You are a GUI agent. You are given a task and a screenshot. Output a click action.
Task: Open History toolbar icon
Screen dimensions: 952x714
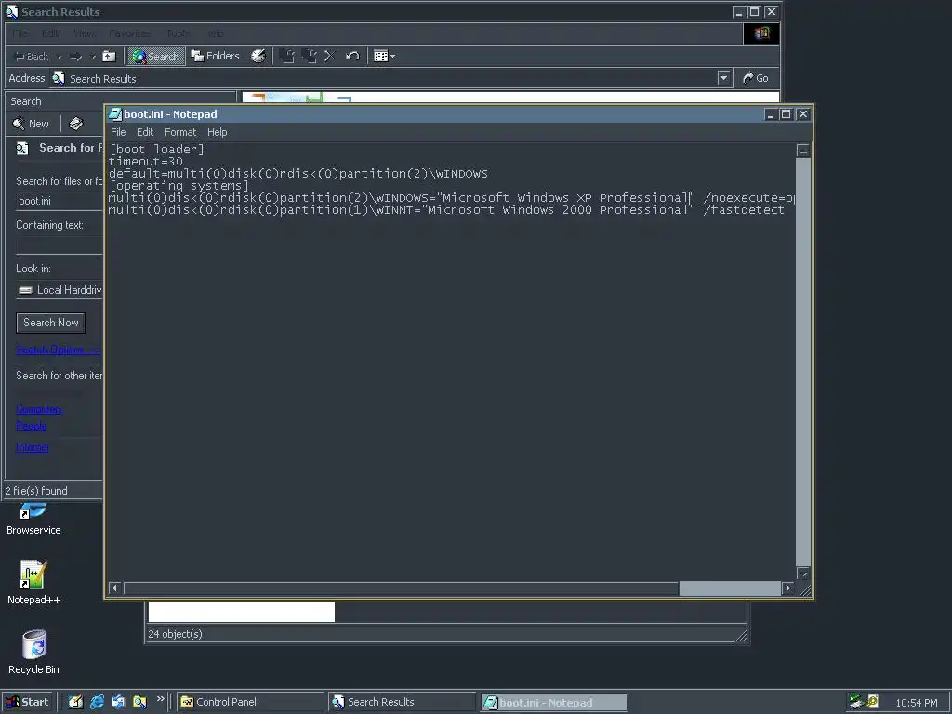[x=258, y=56]
